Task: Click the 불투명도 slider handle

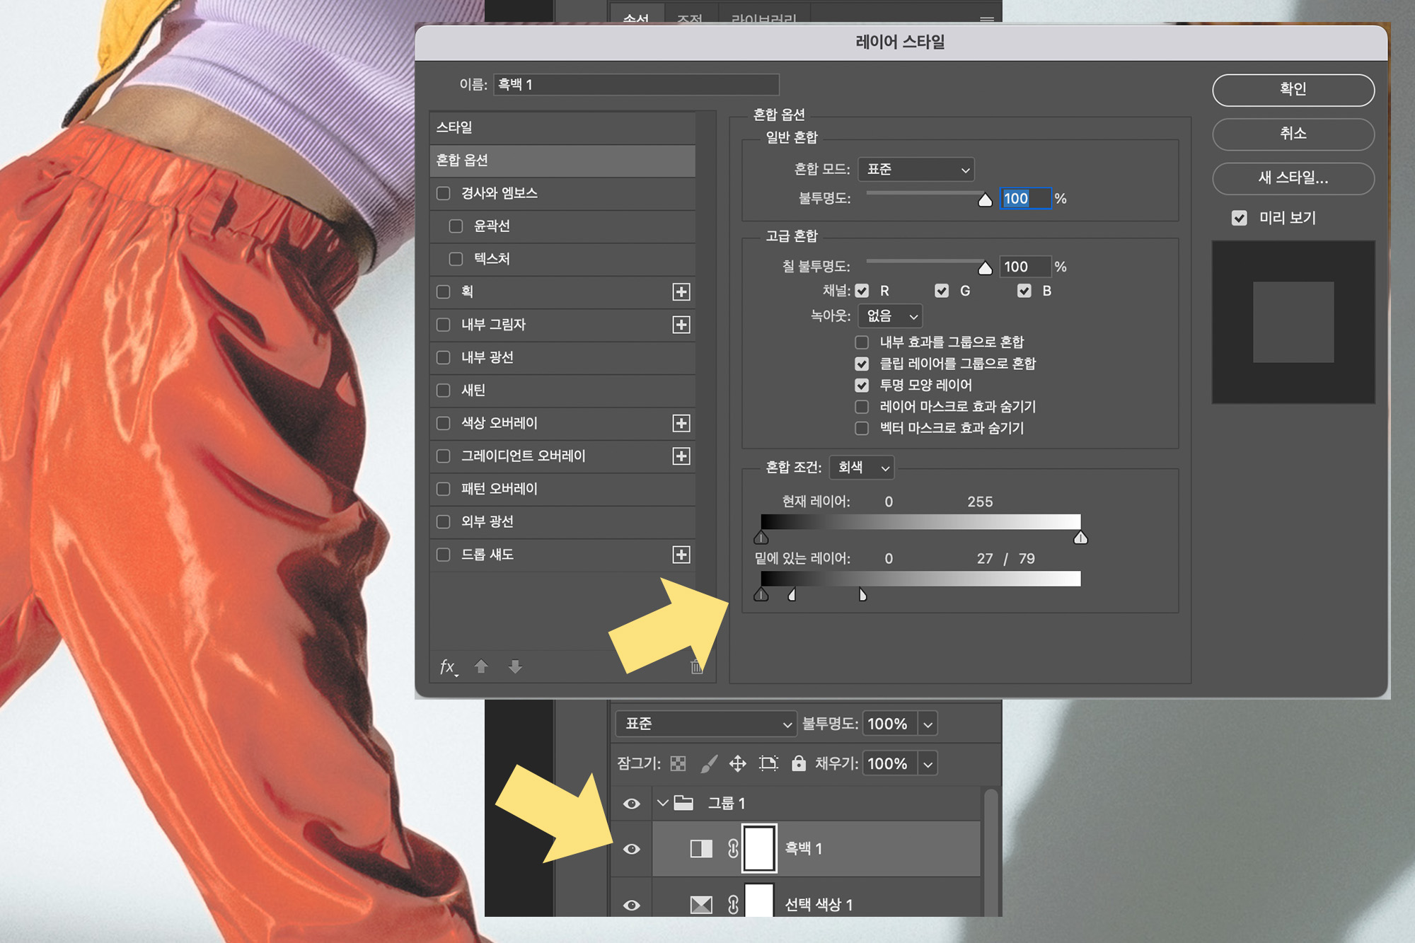Action: pyautogui.click(x=985, y=201)
